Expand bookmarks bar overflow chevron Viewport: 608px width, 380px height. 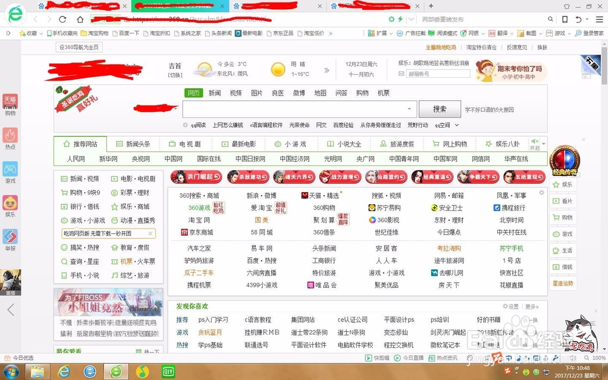tap(331, 33)
